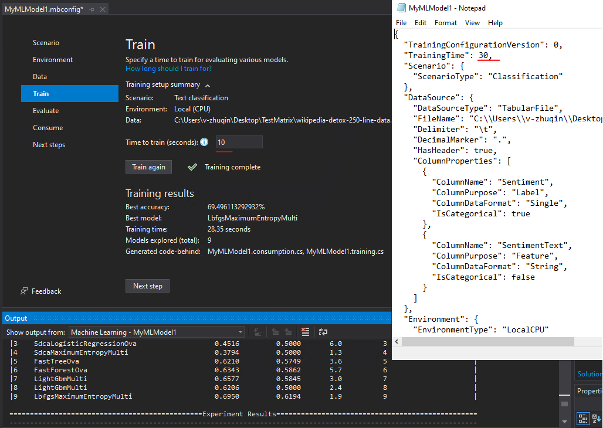Click the green Training complete checkmark

192,167
